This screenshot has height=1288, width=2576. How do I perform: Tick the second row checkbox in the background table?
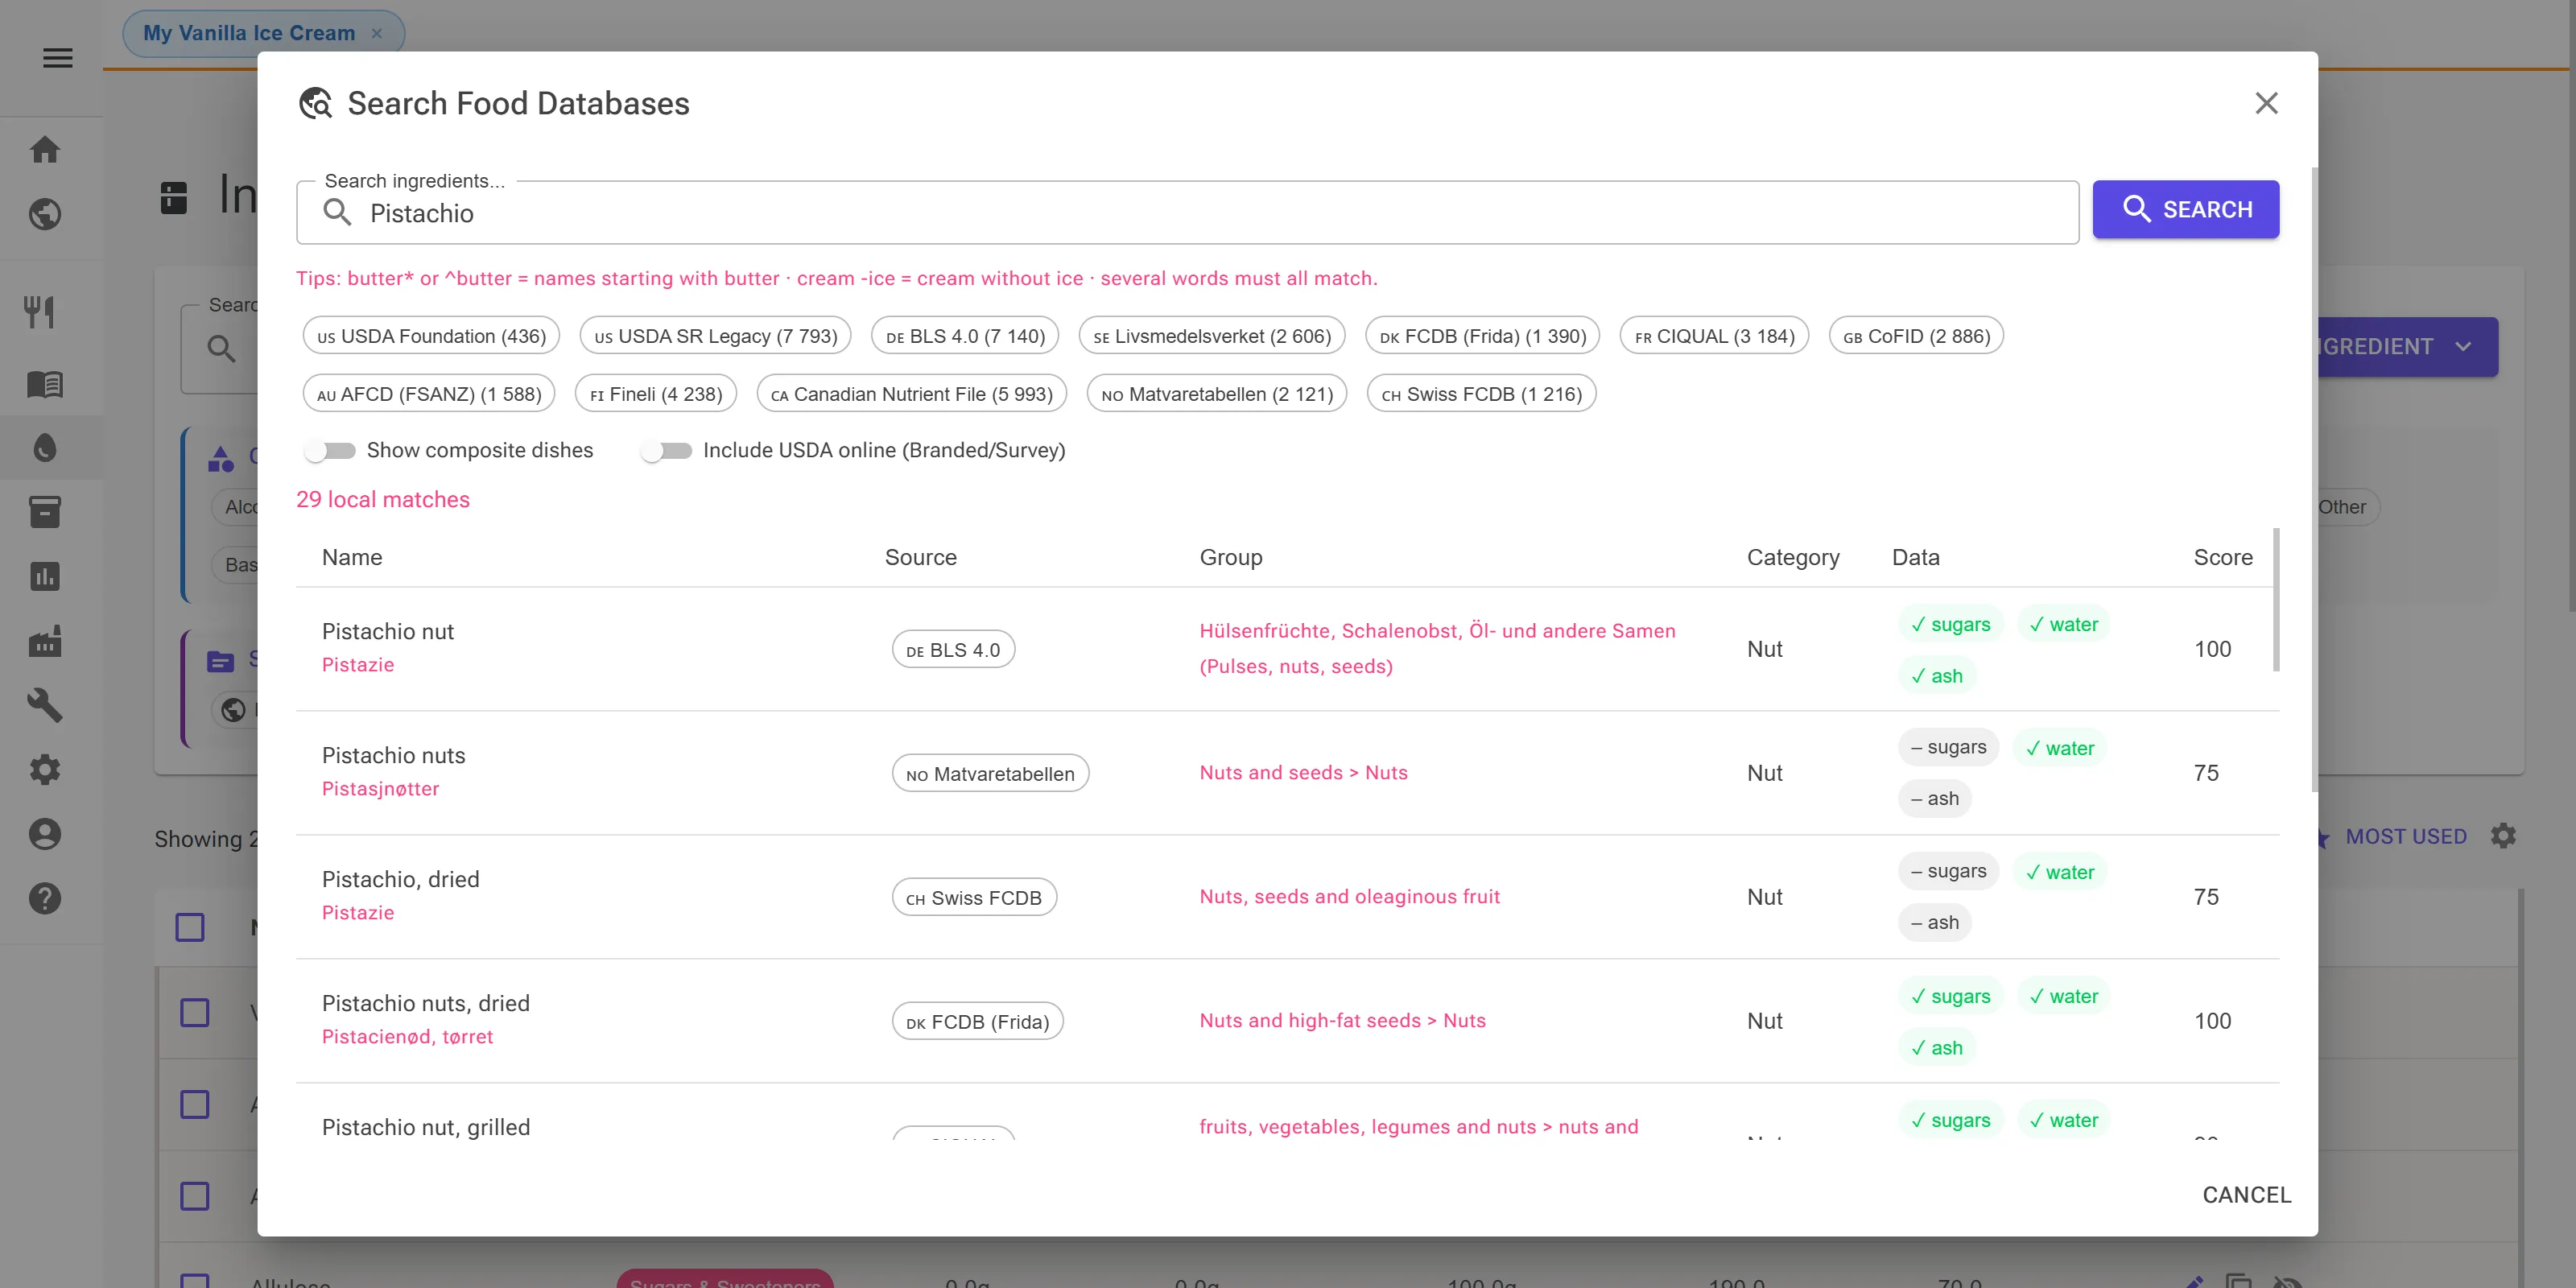coord(195,1104)
